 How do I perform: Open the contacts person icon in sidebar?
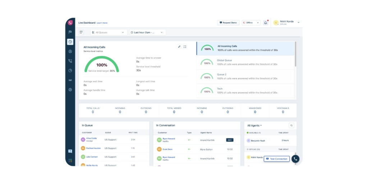tap(70, 51)
